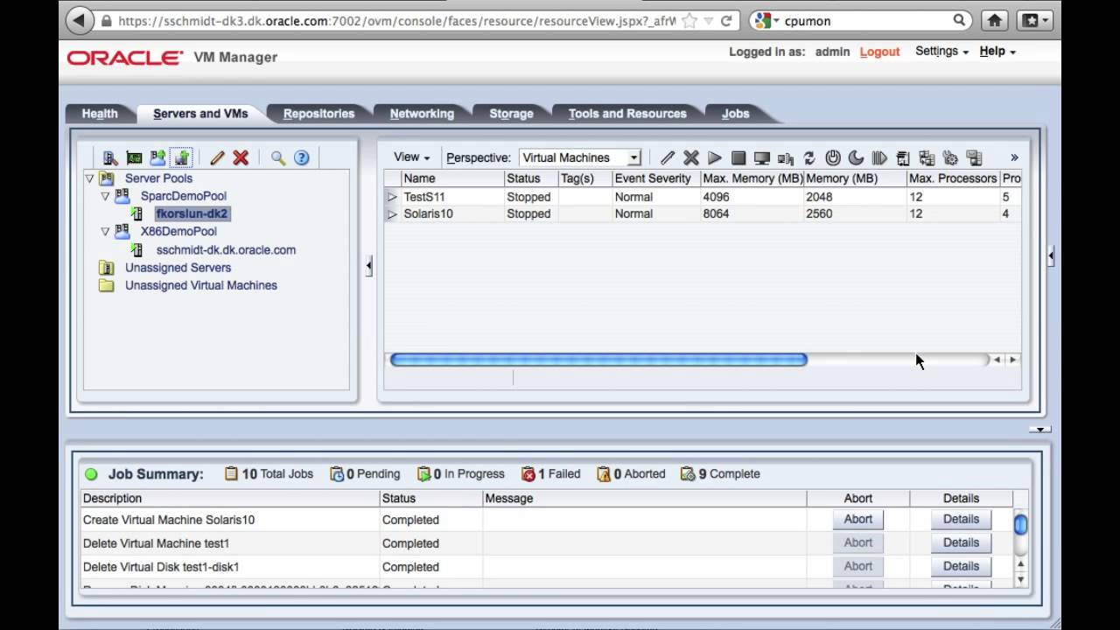
Task: Open the Perspective Virtual Machines dropdown
Action: pos(580,157)
